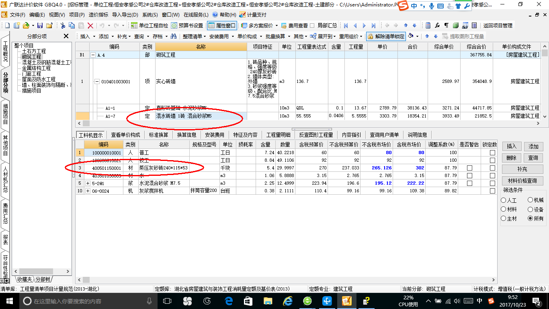The width and height of the screenshot is (549, 309).
Task: Click the green 3D cube icon
Action: tap(456, 25)
